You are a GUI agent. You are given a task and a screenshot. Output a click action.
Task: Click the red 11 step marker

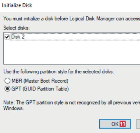coord(123,124)
